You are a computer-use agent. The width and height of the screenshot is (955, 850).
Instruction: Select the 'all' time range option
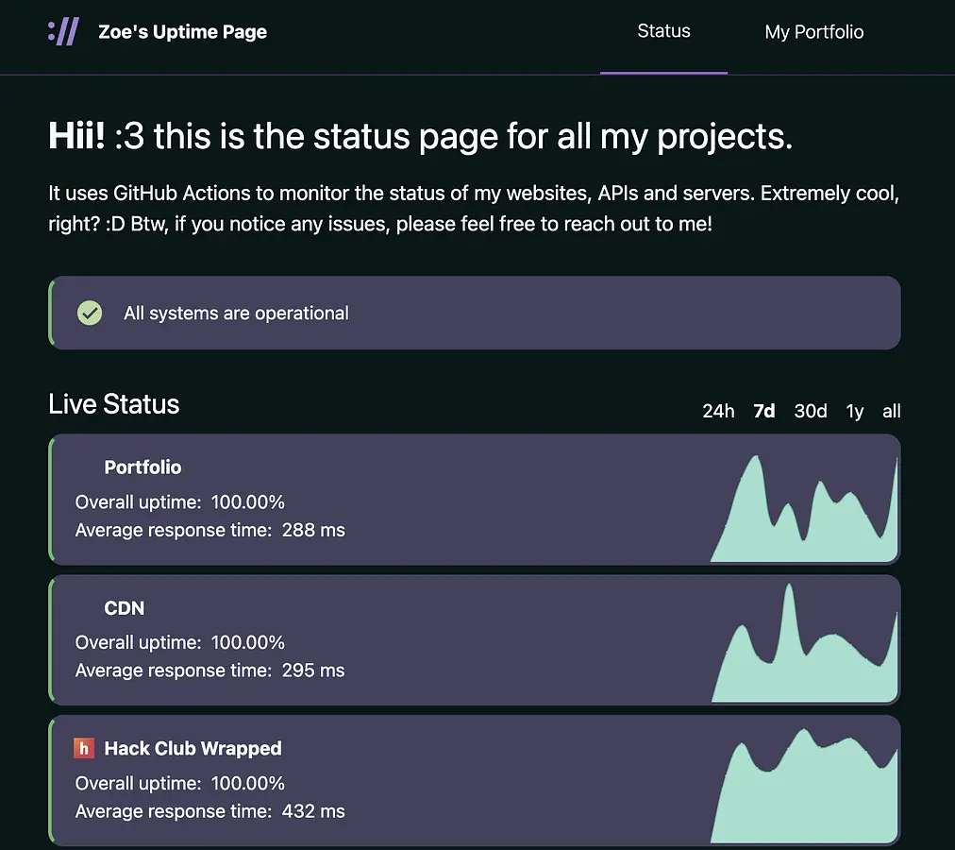click(891, 411)
